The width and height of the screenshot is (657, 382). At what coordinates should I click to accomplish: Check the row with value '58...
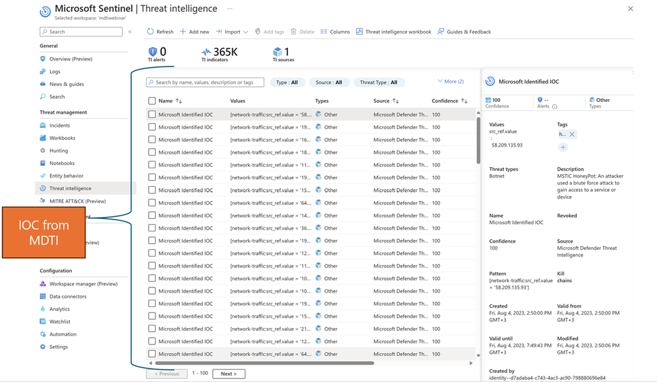click(x=152, y=114)
